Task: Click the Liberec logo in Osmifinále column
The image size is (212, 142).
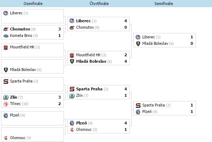Action: tap(6, 13)
